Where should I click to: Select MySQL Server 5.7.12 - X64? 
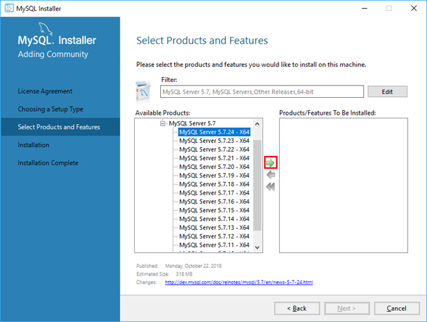coord(214,237)
